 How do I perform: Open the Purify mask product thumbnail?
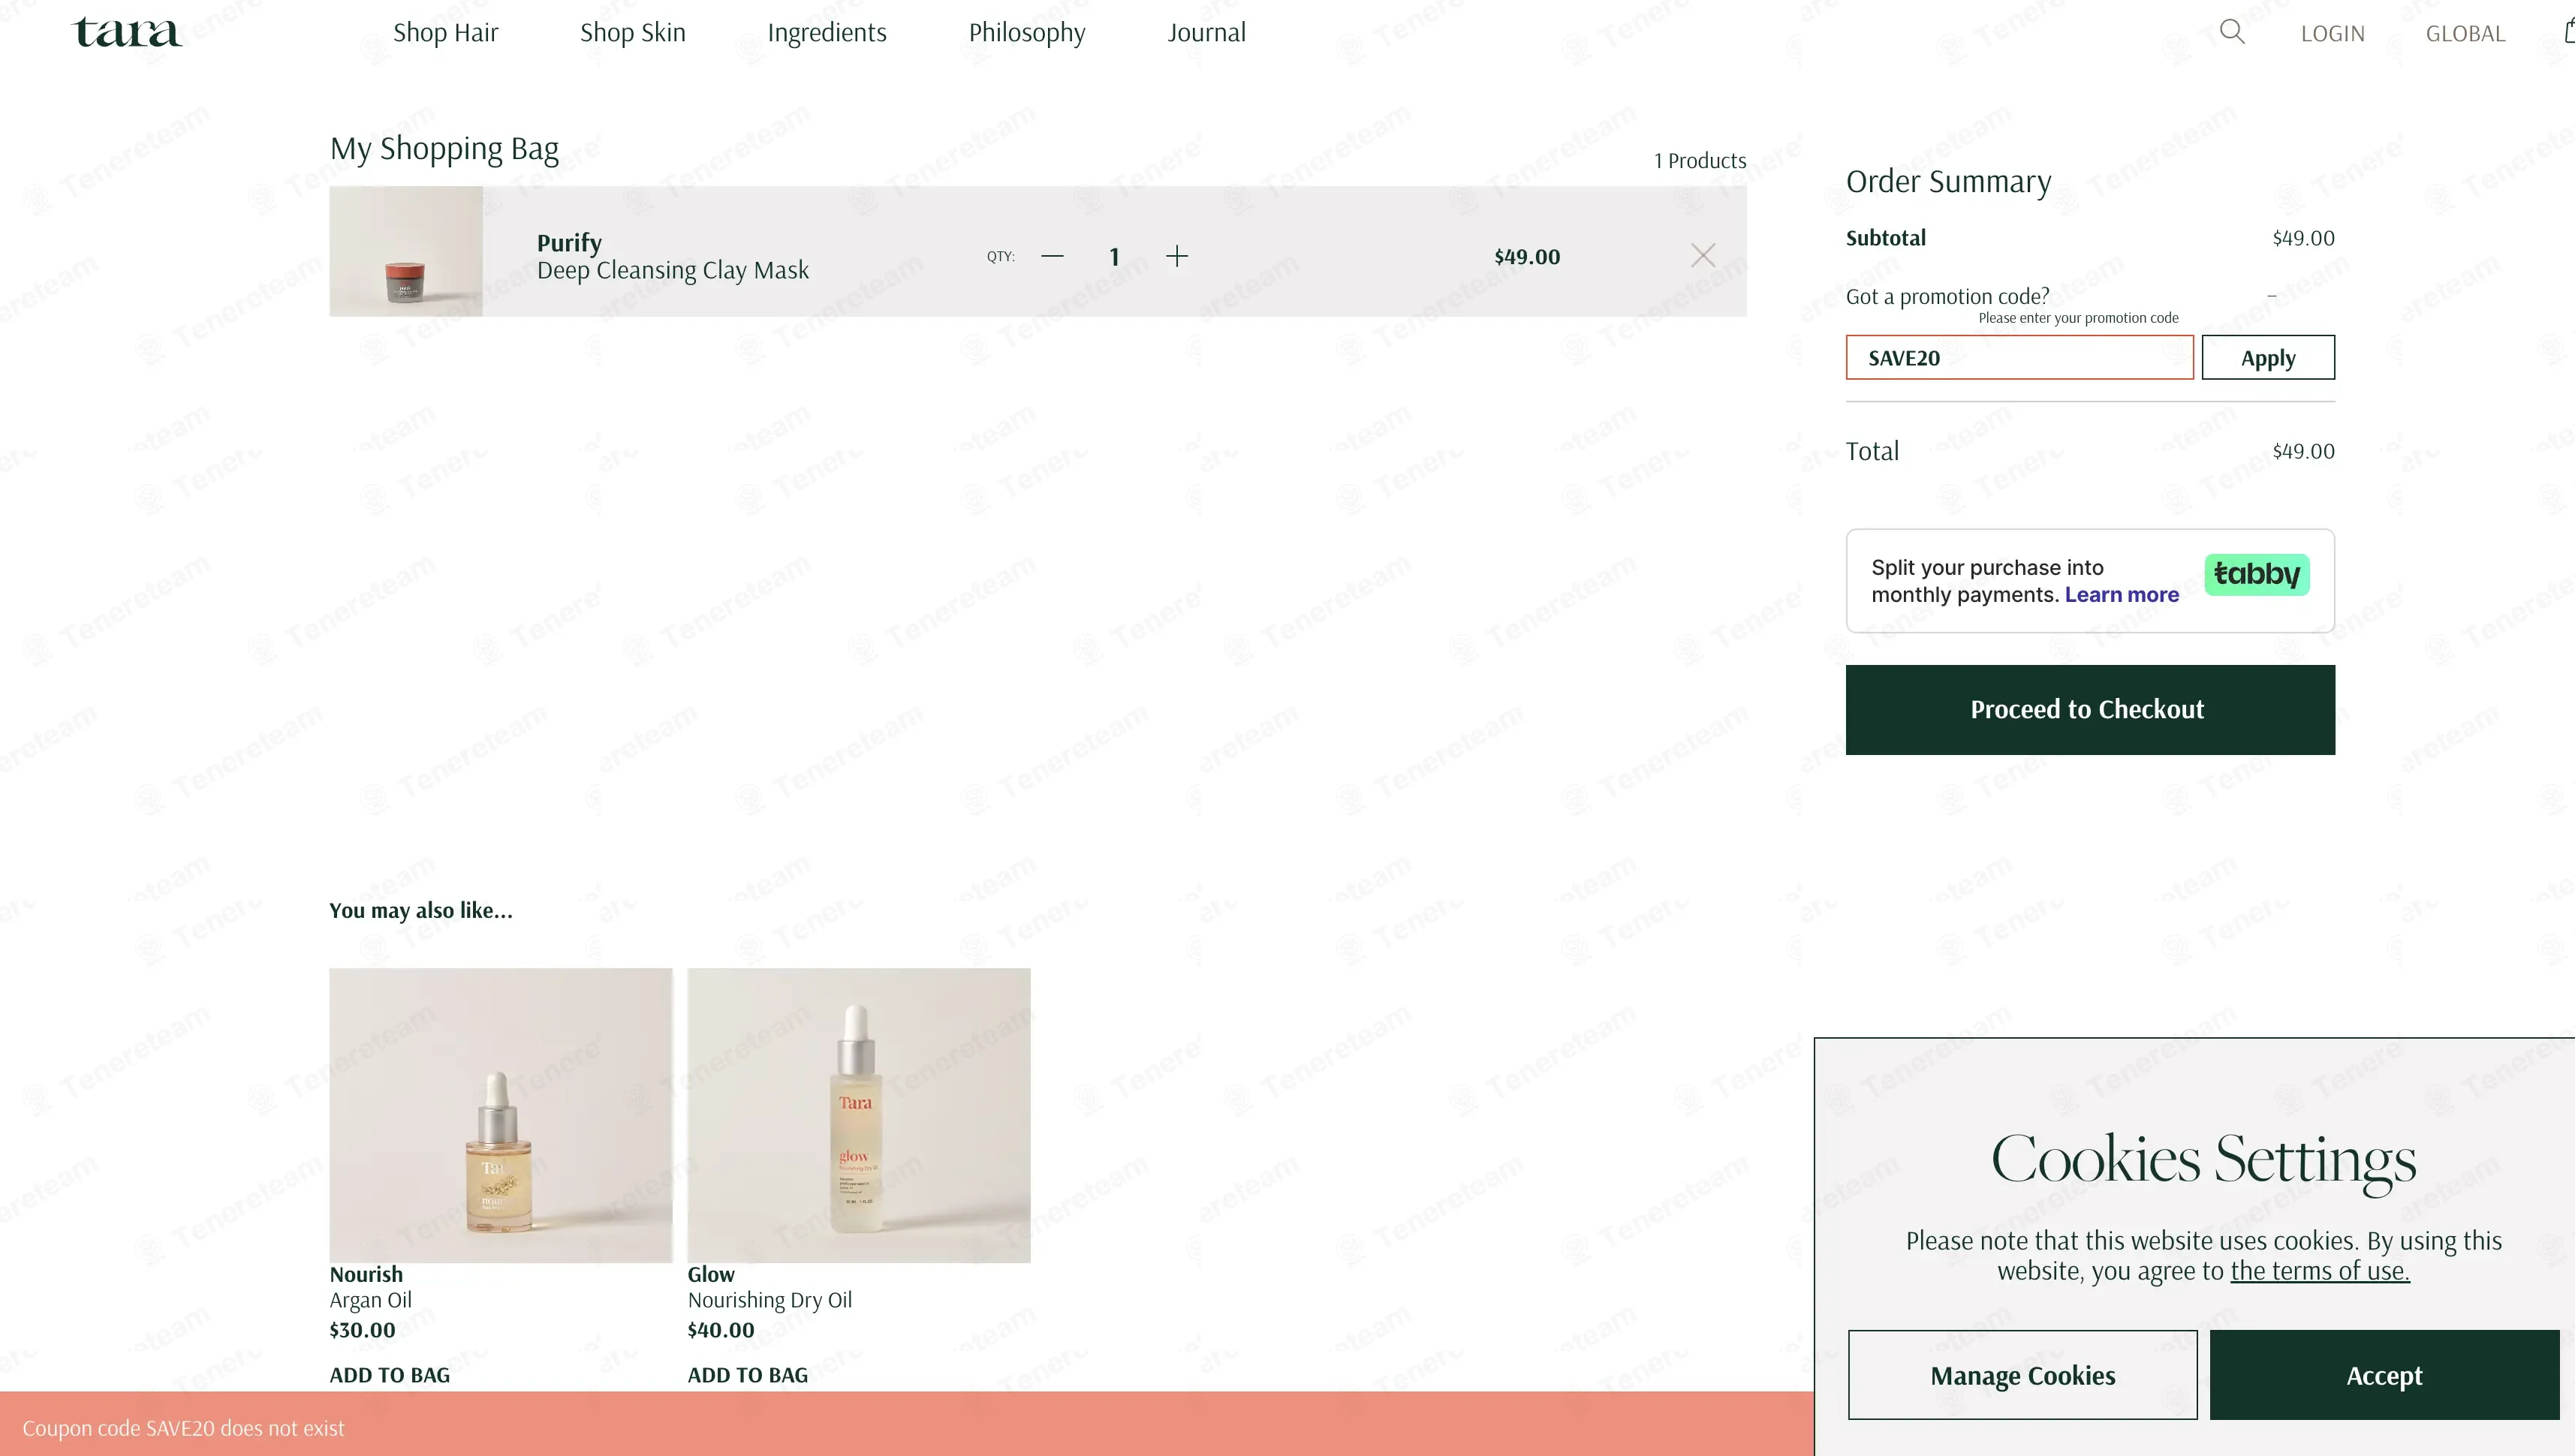406,251
